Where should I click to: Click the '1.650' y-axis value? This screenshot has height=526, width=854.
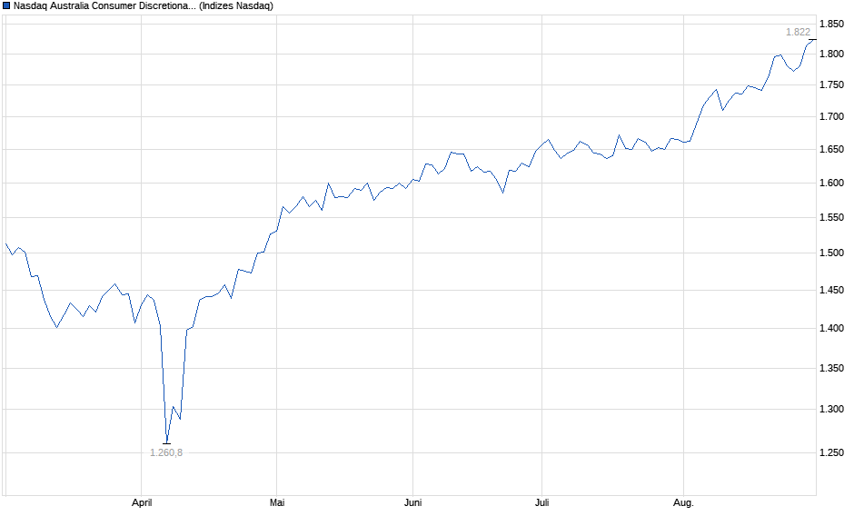click(831, 149)
